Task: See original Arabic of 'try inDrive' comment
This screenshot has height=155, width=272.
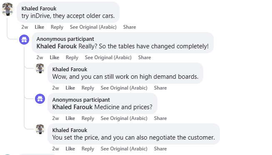Action: [x=93, y=27]
